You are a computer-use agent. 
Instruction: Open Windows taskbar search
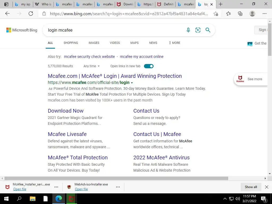click(19, 199)
